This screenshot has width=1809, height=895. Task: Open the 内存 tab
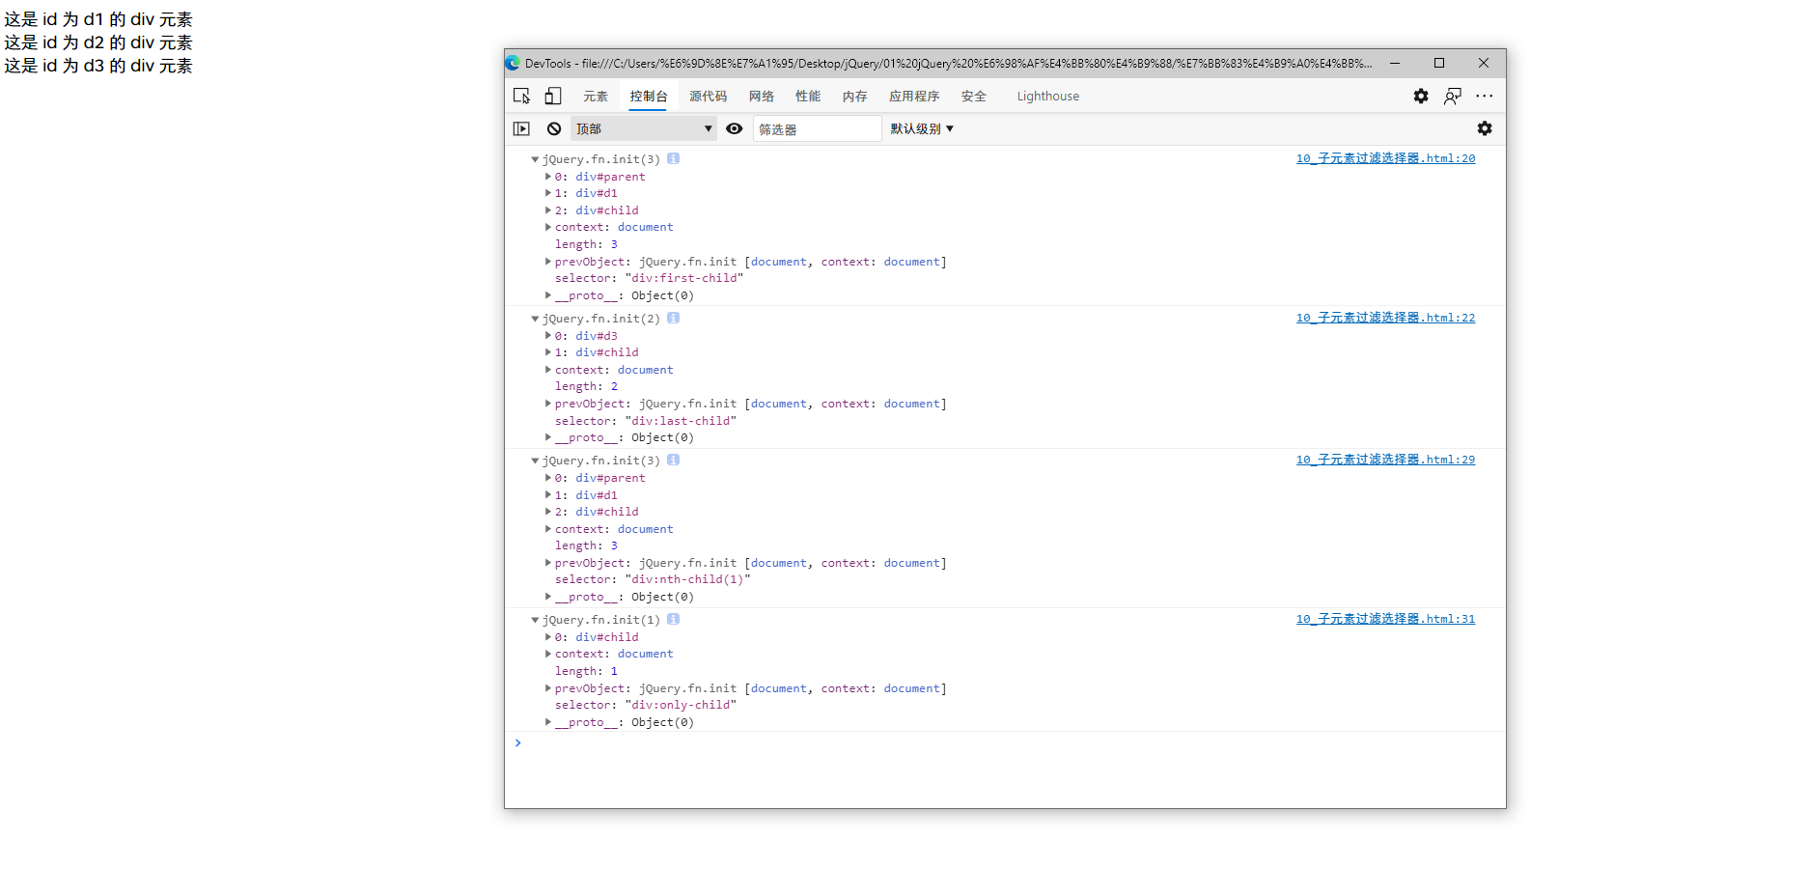[855, 96]
